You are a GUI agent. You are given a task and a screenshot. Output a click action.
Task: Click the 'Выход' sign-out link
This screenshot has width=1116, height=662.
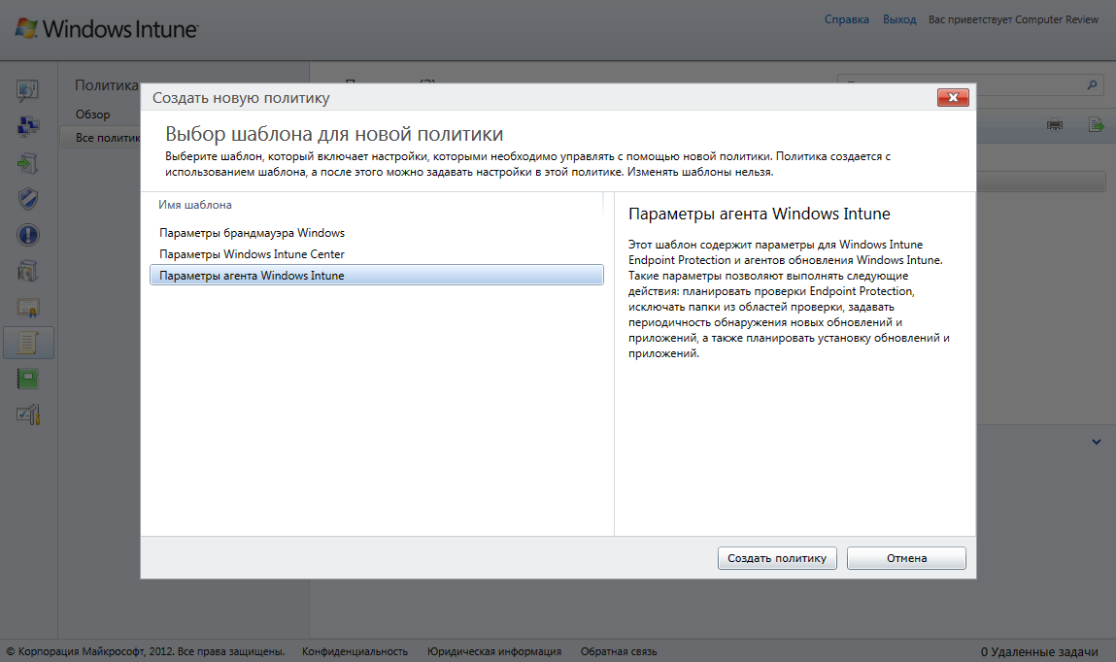[899, 19]
